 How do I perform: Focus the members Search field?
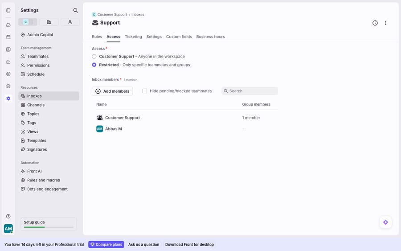(250, 91)
